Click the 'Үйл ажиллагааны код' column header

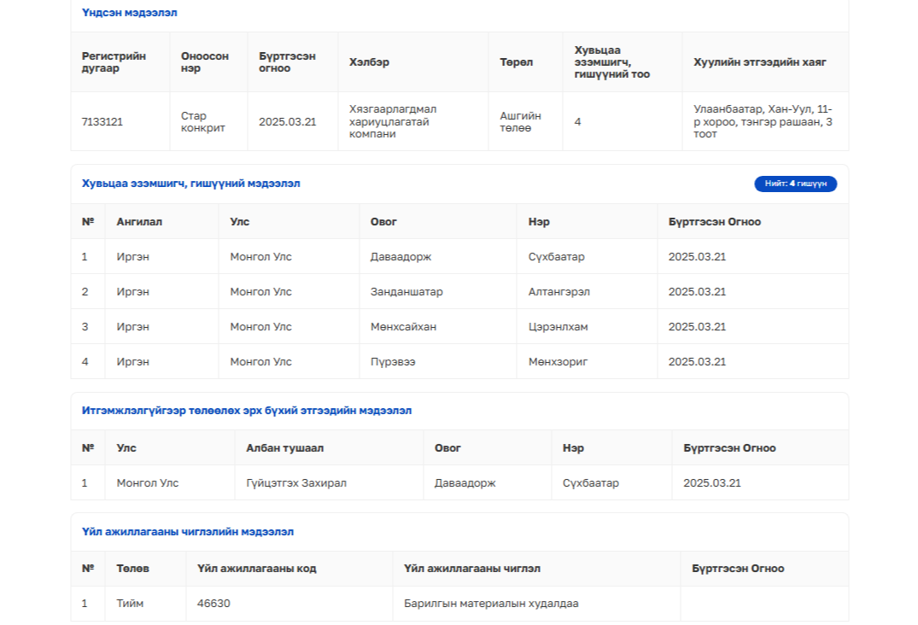256,569
